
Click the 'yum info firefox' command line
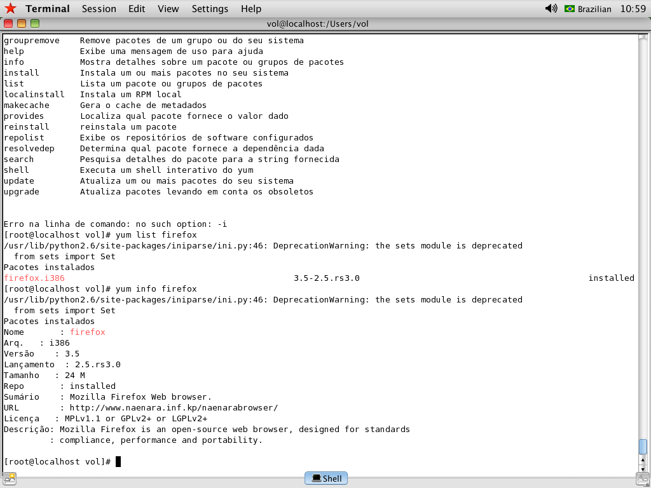(100, 289)
